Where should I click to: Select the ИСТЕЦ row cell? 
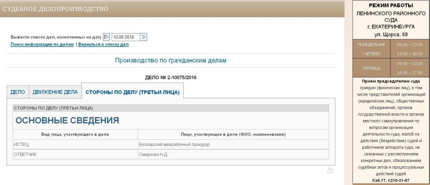(76, 144)
